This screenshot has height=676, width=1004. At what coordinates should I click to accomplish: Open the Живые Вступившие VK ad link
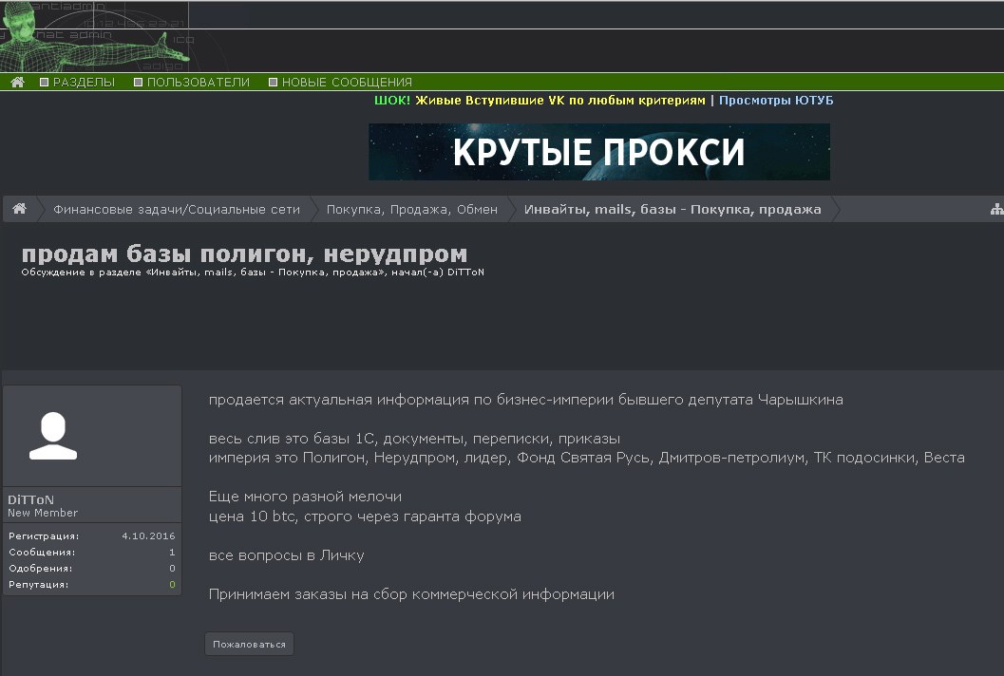(560, 101)
